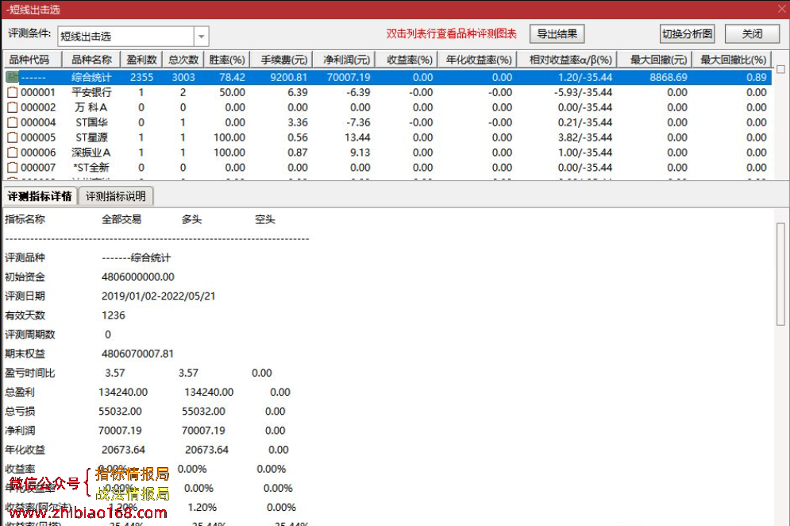Click net profit value 70007.19 in the summary row
This screenshot has width=790, height=526.
[349, 77]
